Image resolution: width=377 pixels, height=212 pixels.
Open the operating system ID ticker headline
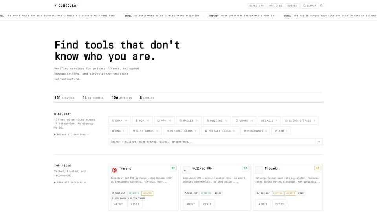pos(248,16)
